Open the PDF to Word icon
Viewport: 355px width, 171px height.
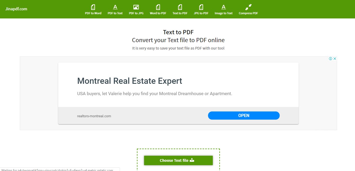click(x=93, y=7)
